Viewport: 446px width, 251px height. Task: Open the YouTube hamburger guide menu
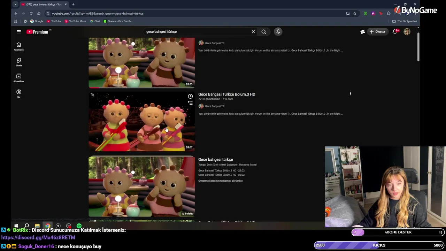click(x=19, y=32)
